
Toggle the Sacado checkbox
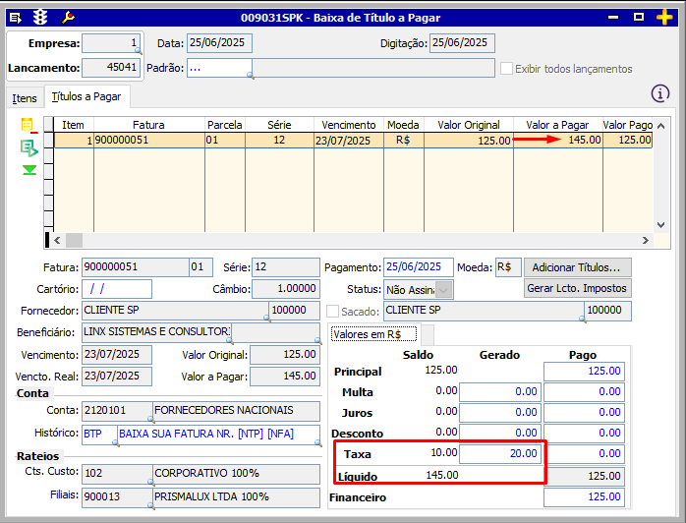tap(332, 312)
